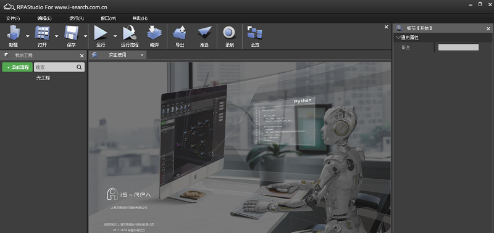
Task: Open the 文件(F) menu
Action: (x=13, y=18)
